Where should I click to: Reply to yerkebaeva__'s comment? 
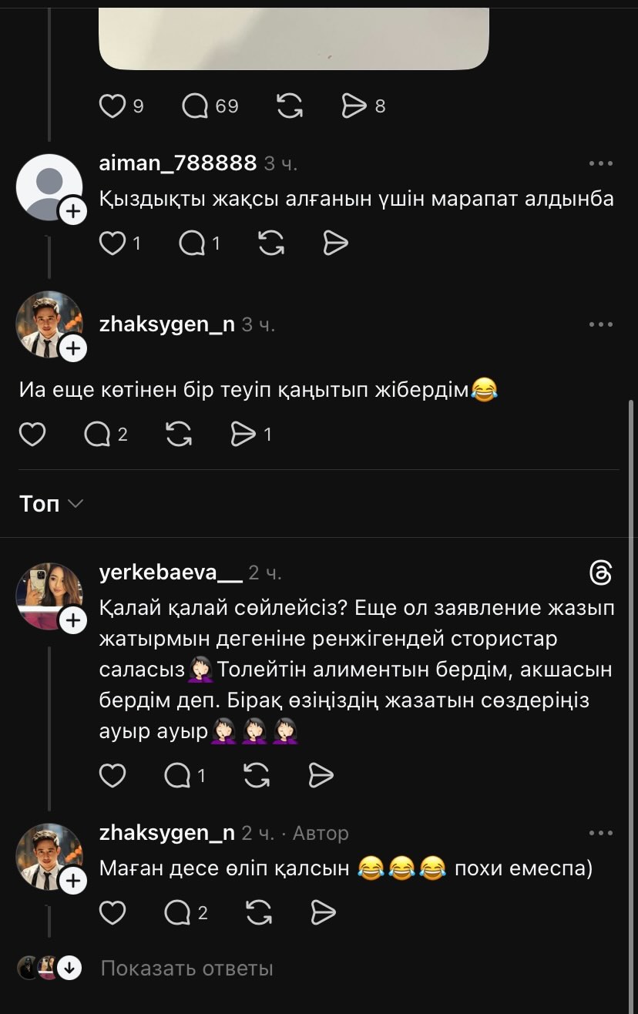point(178,775)
